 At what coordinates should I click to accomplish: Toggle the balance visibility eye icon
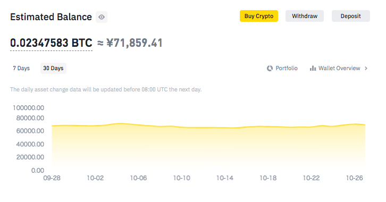(102, 17)
